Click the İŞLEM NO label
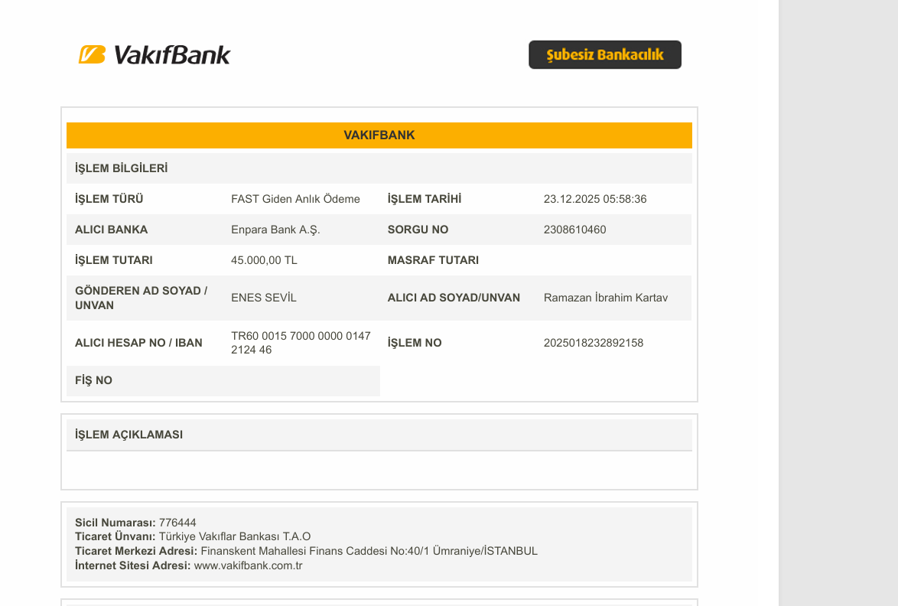This screenshot has width=898, height=606. click(415, 343)
